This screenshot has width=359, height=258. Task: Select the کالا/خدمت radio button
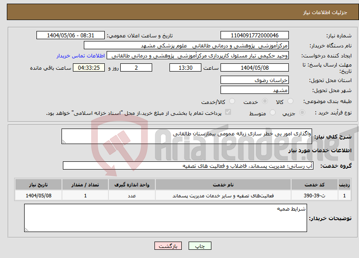pos(232,101)
